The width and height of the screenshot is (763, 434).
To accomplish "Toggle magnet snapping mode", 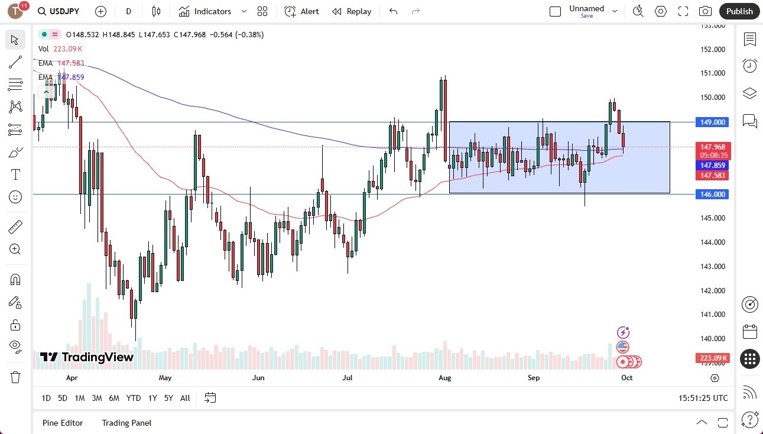I will point(15,279).
